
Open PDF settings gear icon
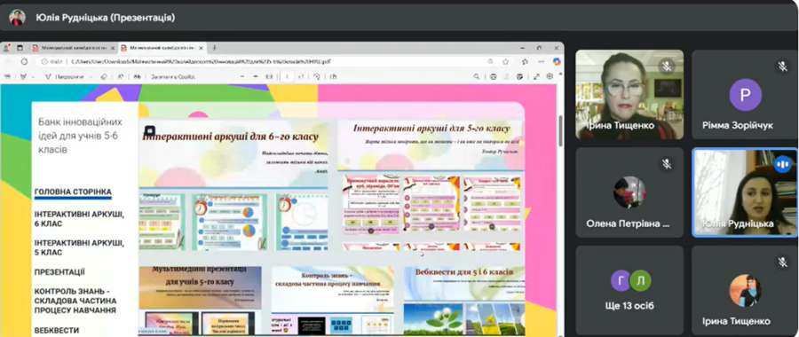point(550,77)
